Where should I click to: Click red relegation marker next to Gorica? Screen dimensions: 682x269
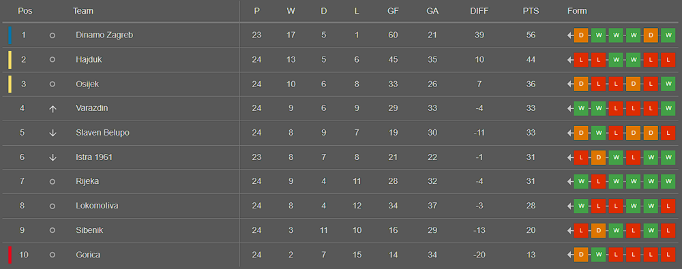(x=10, y=255)
